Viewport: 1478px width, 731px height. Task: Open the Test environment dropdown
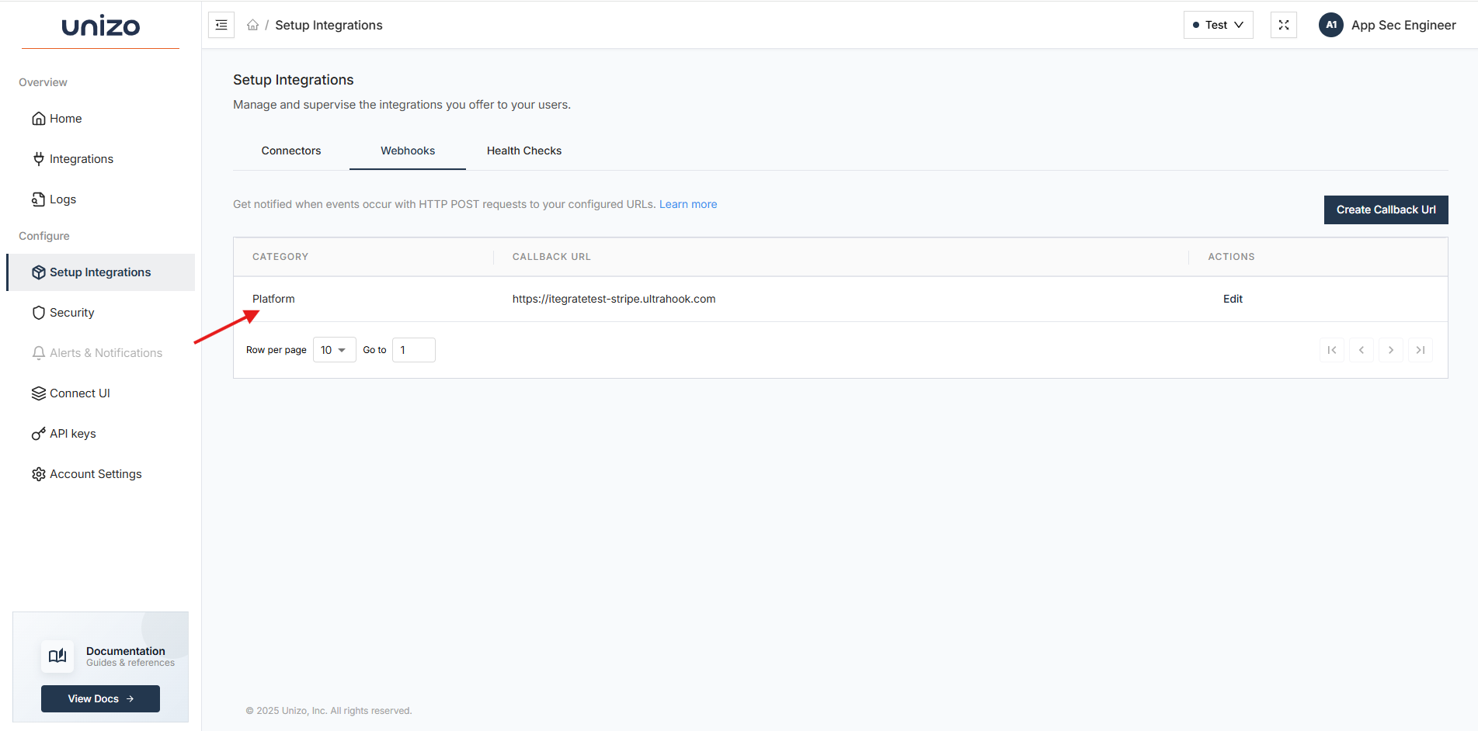pos(1218,24)
